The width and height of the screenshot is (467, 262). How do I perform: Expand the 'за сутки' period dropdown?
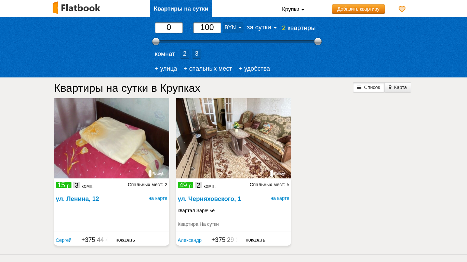(262, 28)
